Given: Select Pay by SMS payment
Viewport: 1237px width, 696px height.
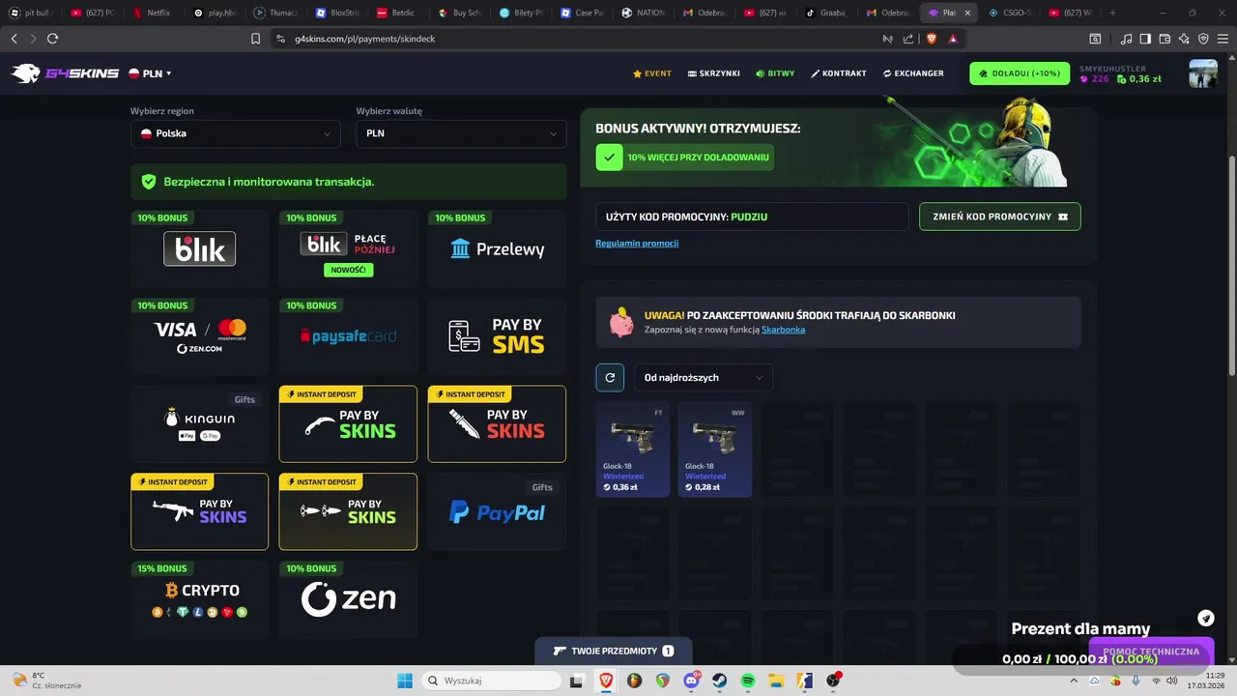Looking at the screenshot, I should click(x=497, y=336).
